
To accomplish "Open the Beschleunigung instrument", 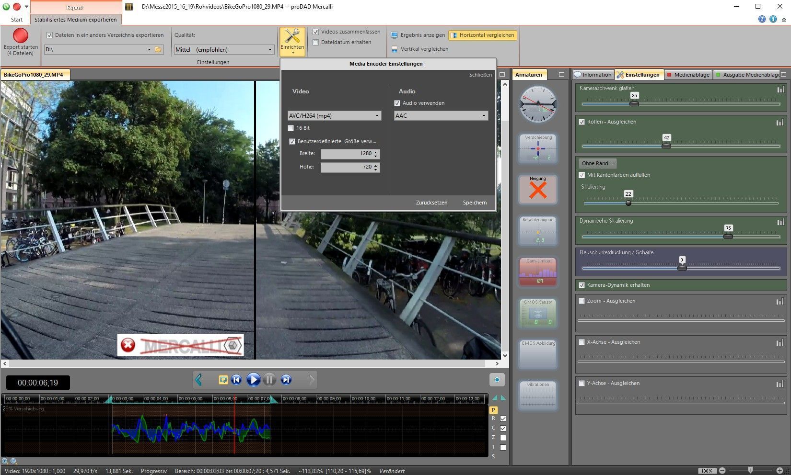I will (538, 231).
